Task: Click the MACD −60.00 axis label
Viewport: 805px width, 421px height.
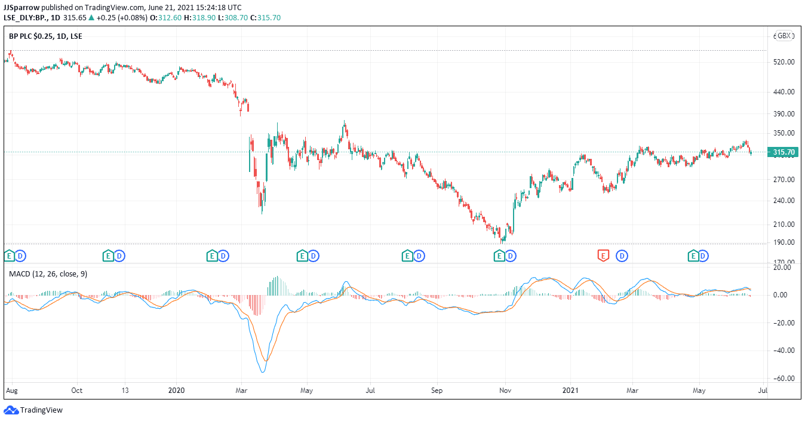Action: click(x=783, y=379)
